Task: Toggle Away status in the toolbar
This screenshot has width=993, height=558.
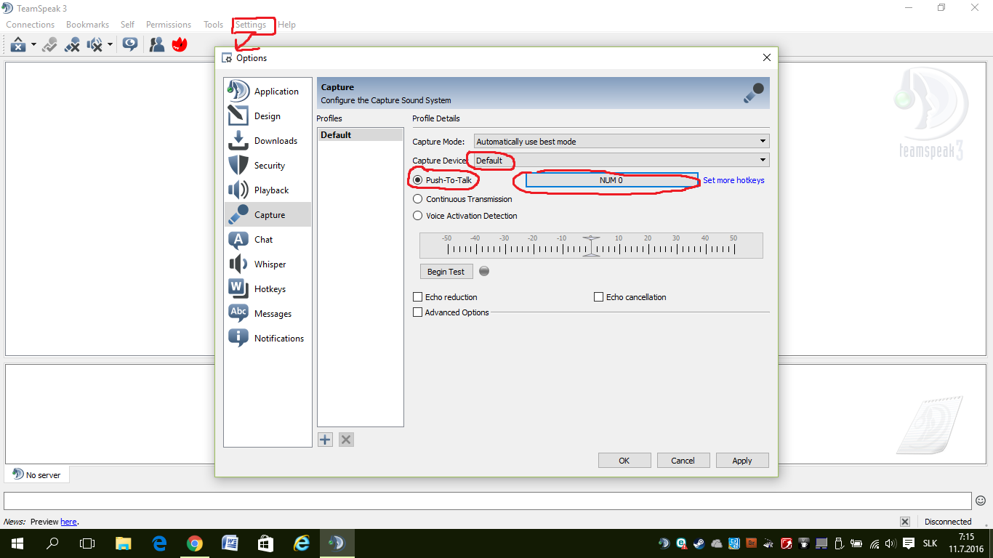Action: 17,45
